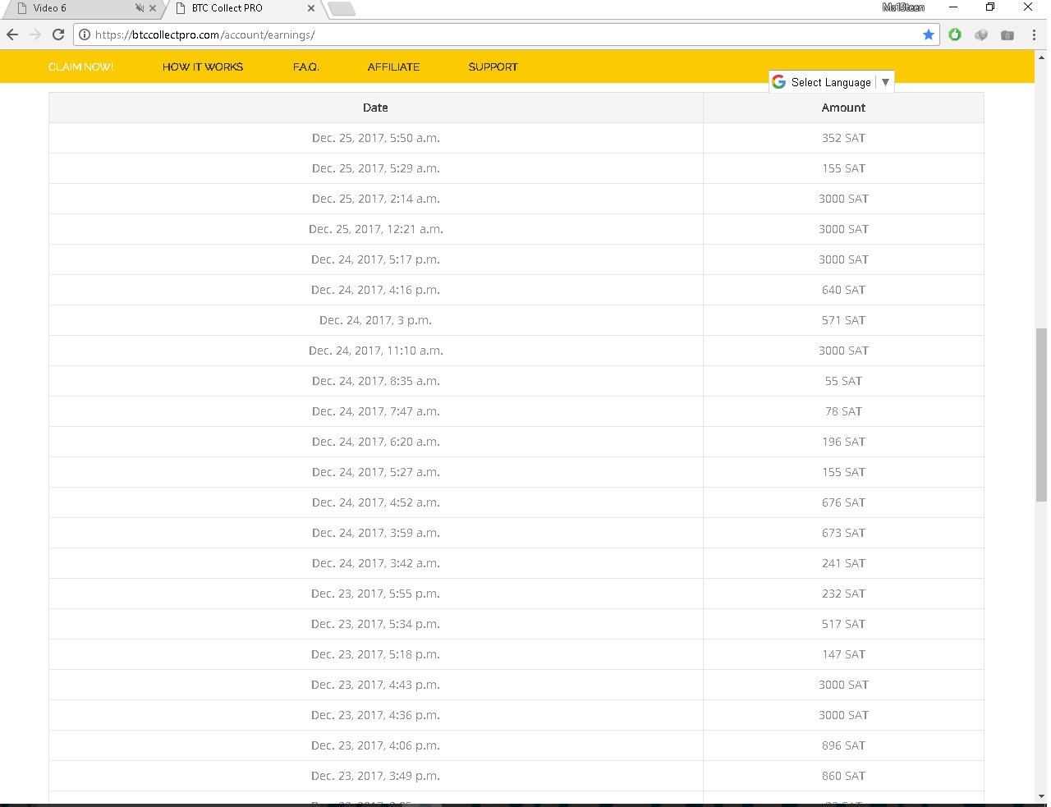Screen dimensions: 1051x807
Task: Select the 571 SAT amount
Action: tap(843, 320)
